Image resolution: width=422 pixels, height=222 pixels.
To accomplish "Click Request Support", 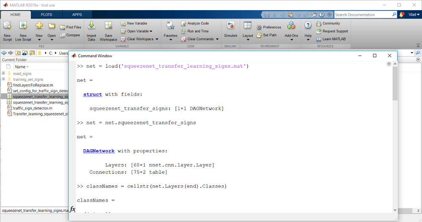I will coord(332,31).
